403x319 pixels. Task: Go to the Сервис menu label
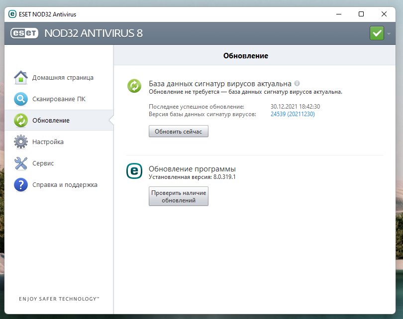[x=43, y=163]
